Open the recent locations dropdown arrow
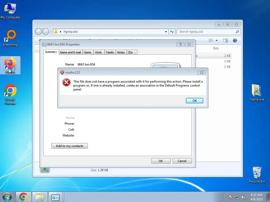The width and height of the screenshot is (270, 202). (51, 32)
